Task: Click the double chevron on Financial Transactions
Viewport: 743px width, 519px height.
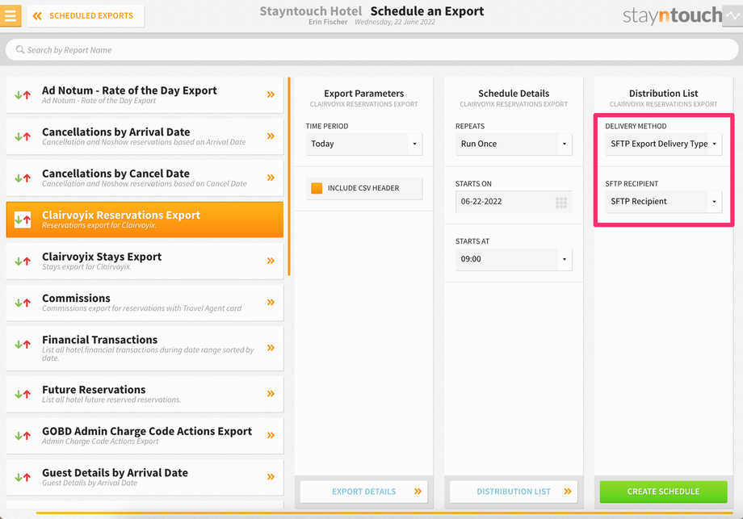Action: click(271, 348)
